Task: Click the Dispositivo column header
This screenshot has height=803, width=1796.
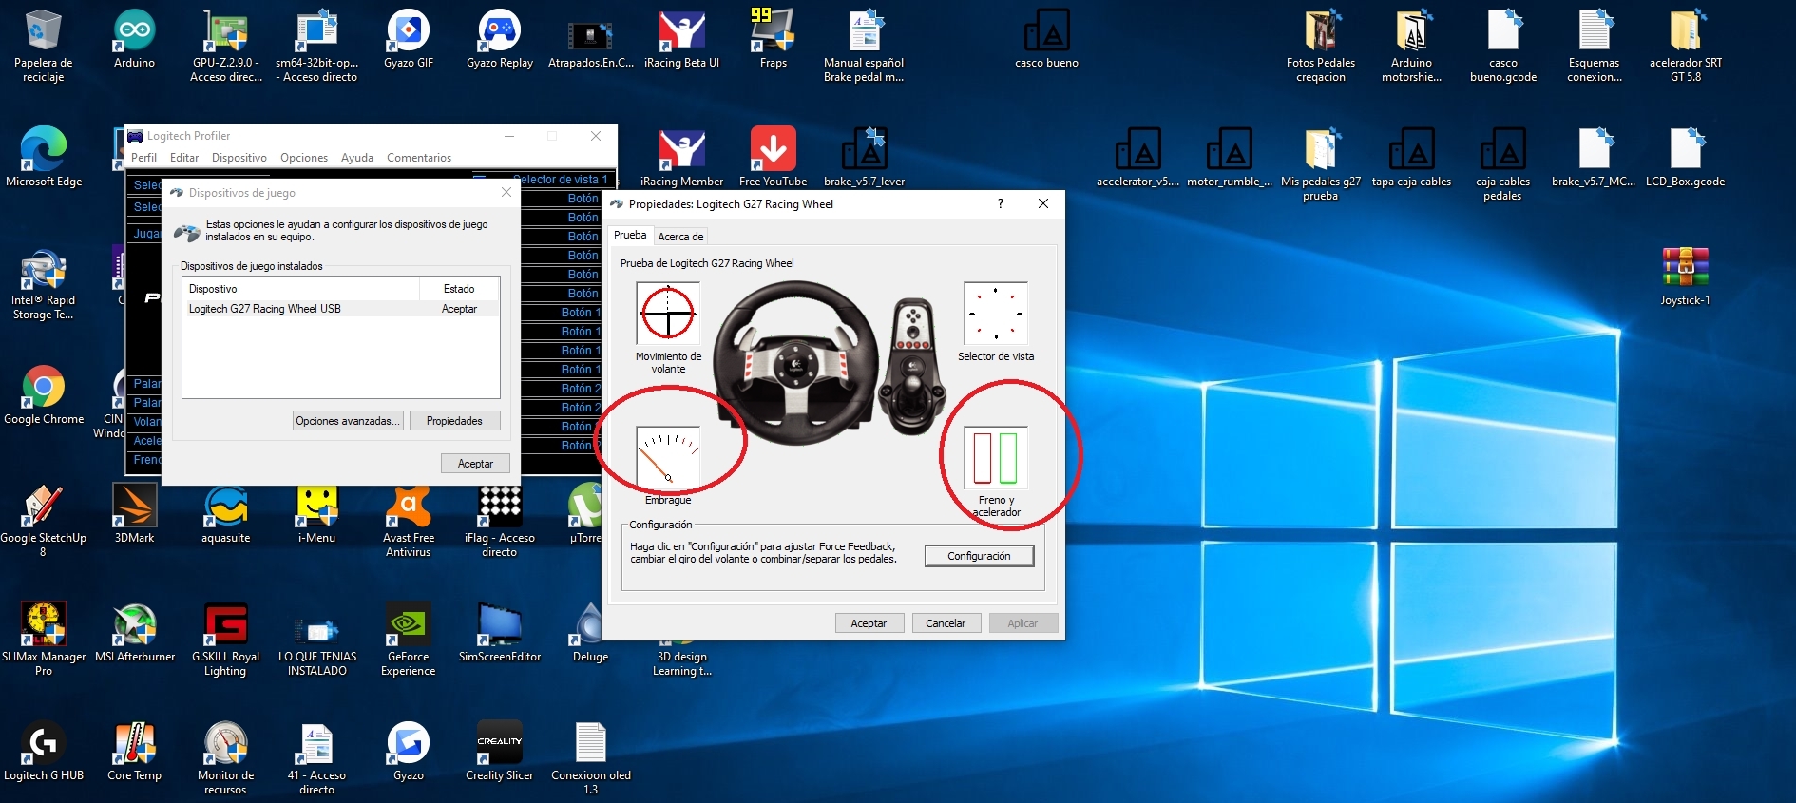Action: pos(300,289)
